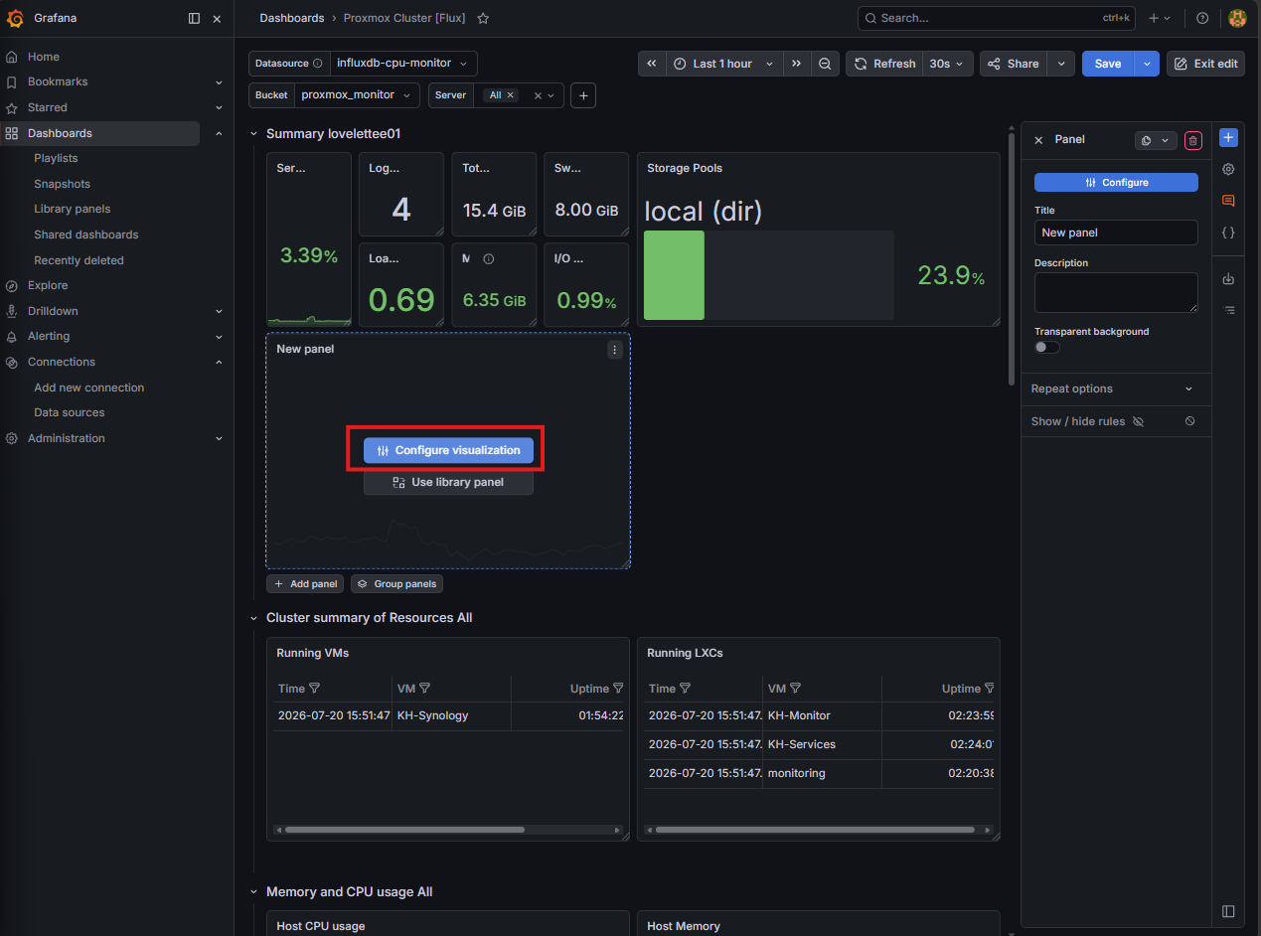The image size is (1261, 936).
Task: Collapse Cluster summary of Resources row
Action: click(x=253, y=618)
